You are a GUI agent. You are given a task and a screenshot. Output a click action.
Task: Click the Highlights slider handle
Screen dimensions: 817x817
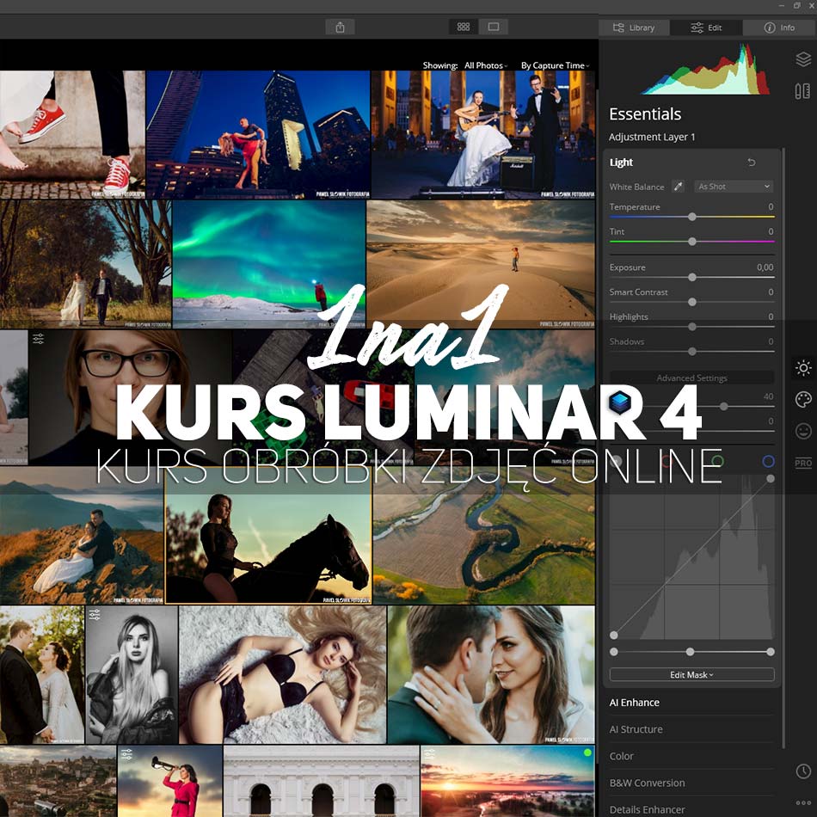[692, 327]
